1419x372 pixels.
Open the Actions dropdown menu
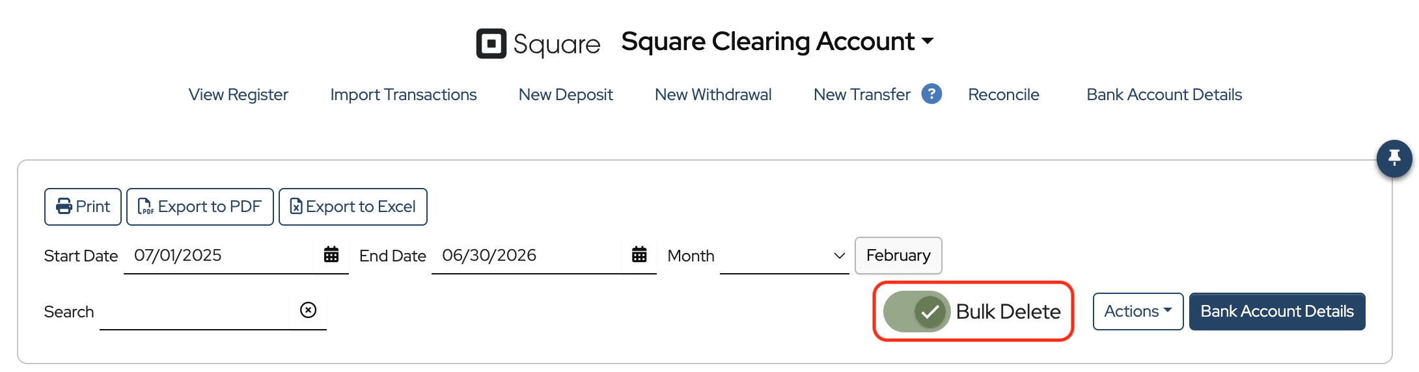click(1137, 312)
